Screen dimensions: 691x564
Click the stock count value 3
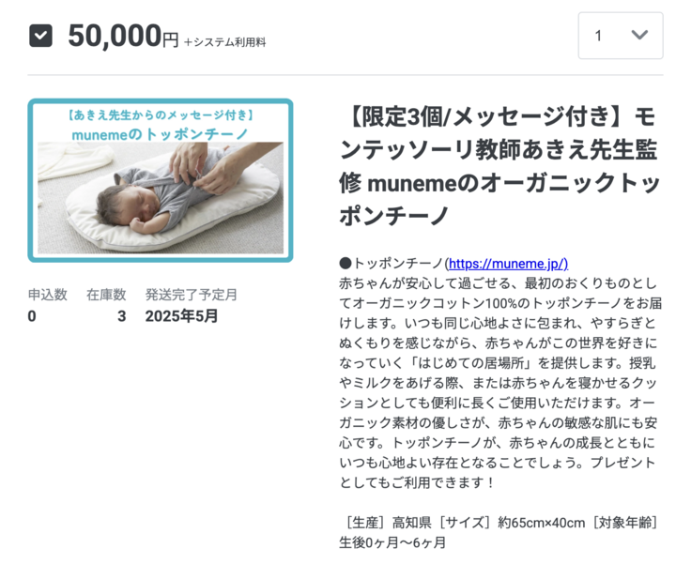121,316
